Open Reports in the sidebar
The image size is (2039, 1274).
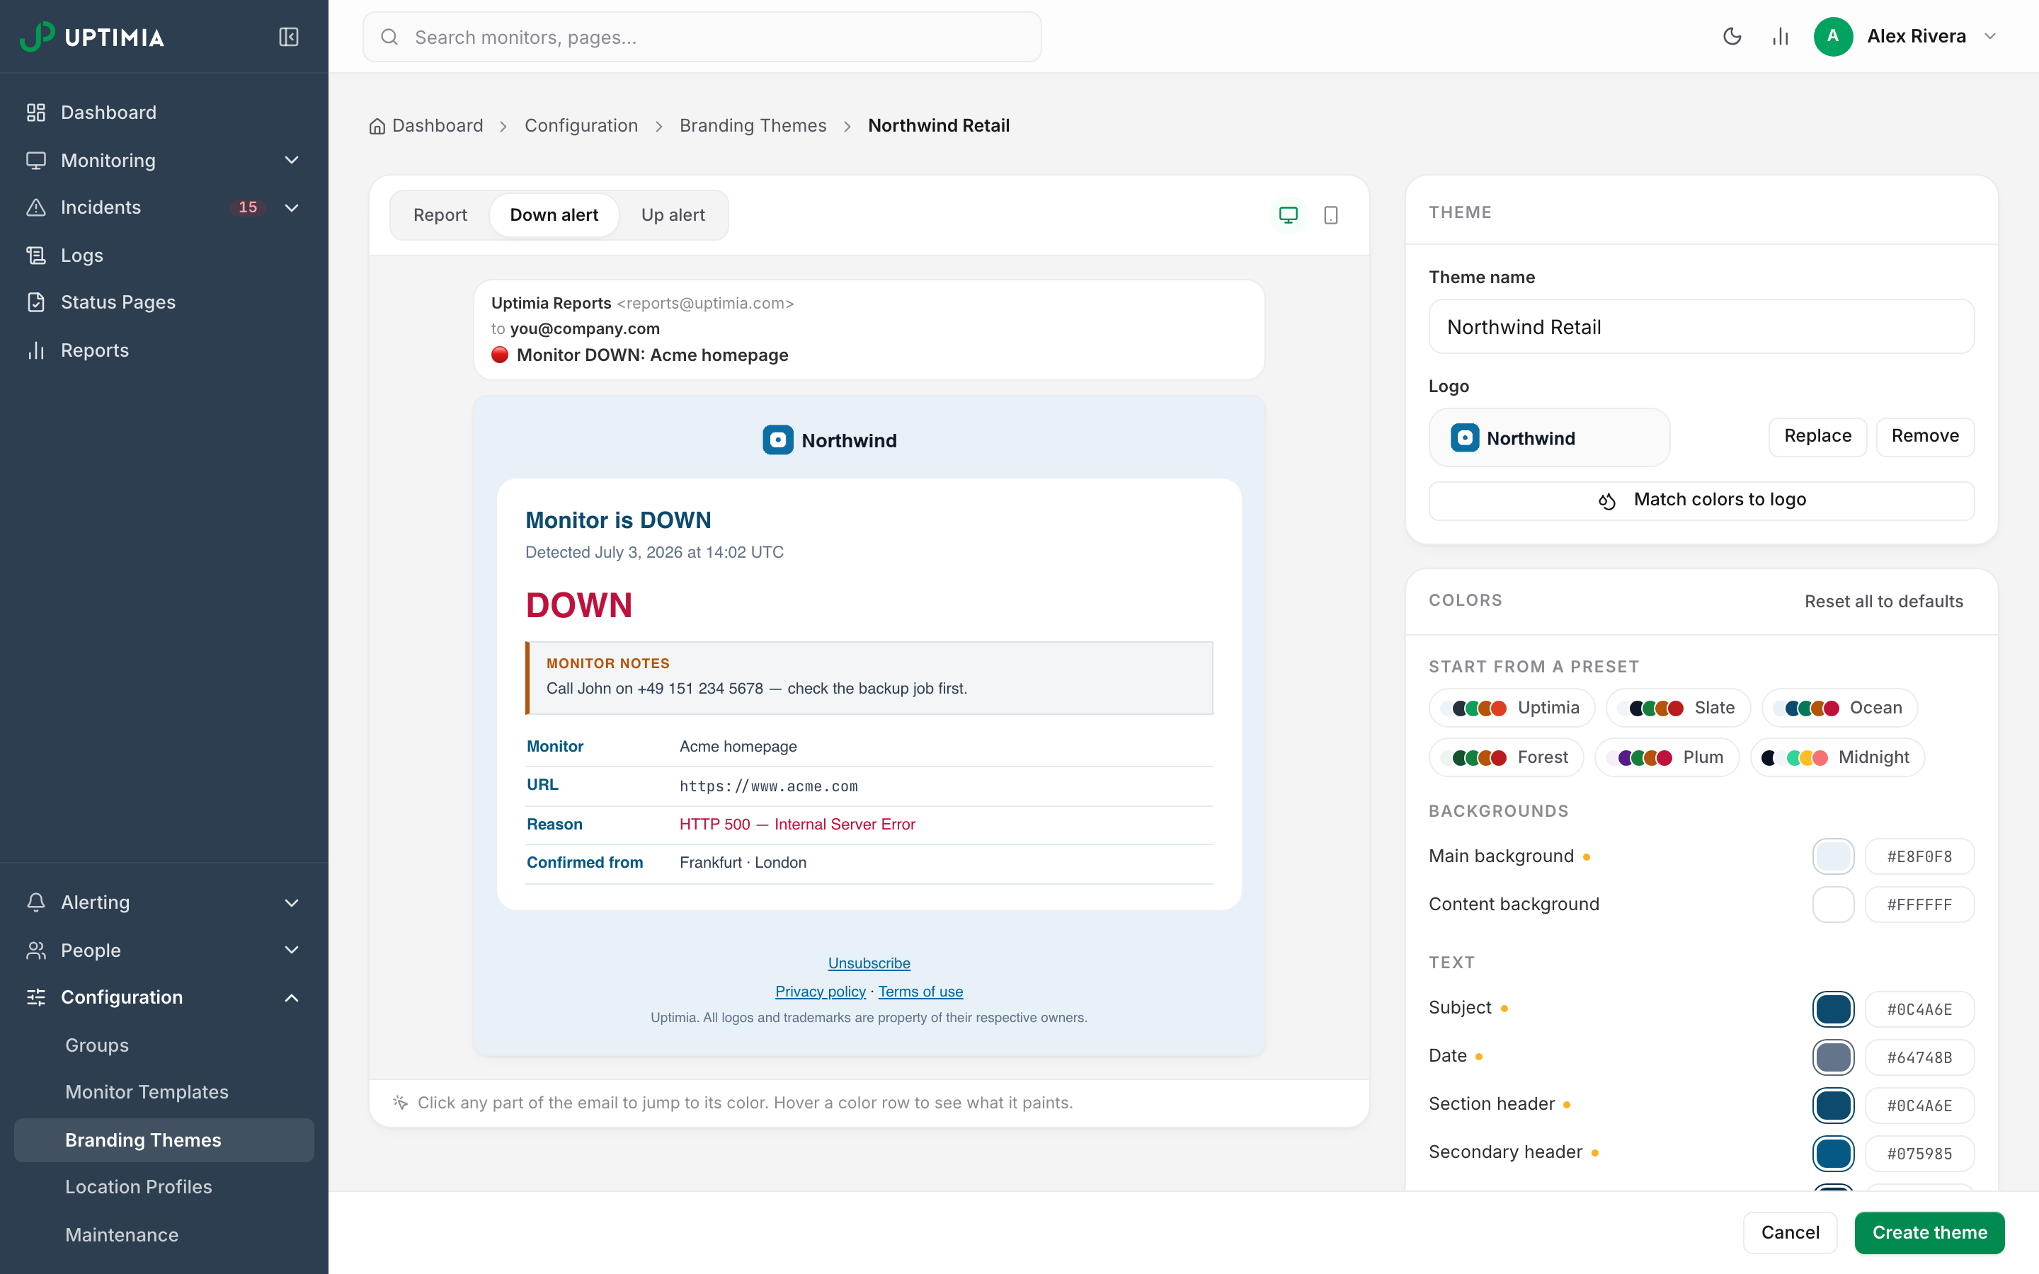pos(164,350)
